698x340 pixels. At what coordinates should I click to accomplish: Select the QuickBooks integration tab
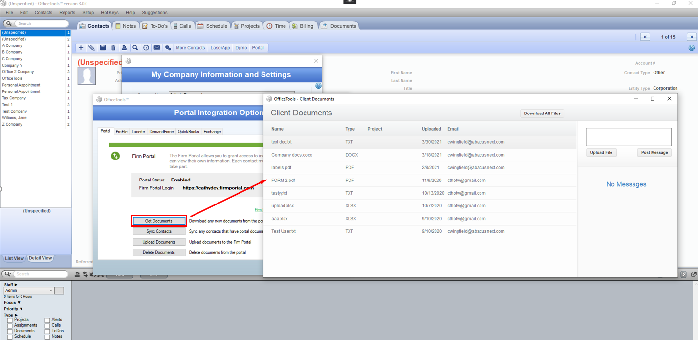[188, 132]
